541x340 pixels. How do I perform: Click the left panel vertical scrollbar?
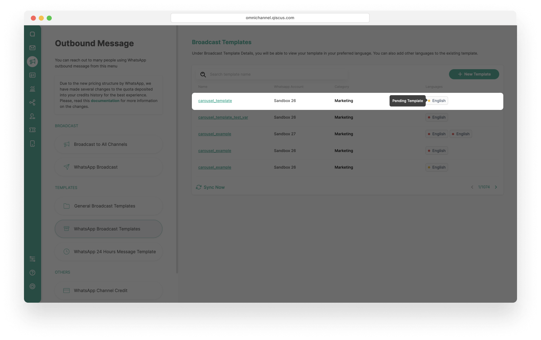[x=177, y=149]
